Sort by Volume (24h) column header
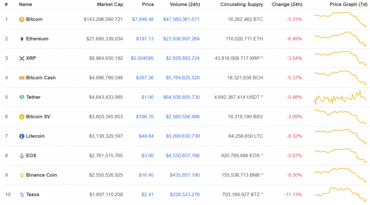 tap(185, 4)
